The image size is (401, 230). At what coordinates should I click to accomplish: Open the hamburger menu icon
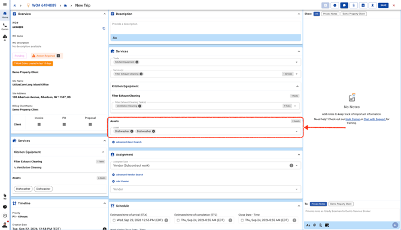tap(5, 4)
